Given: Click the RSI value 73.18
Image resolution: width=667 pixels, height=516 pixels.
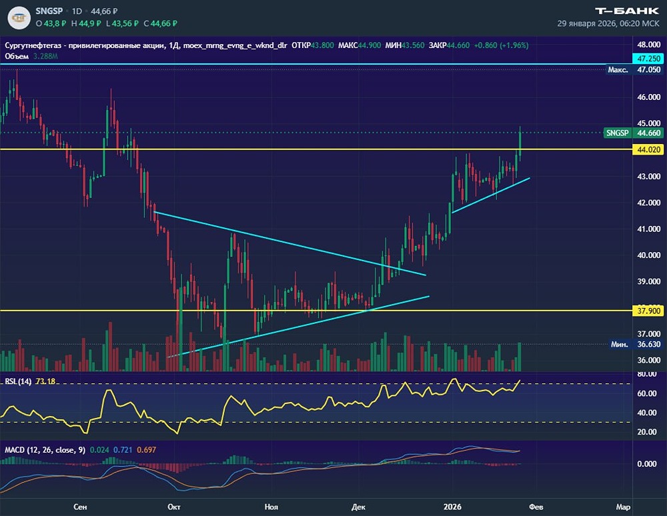Looking at the screenshot, I should click(x=45, y=381).
